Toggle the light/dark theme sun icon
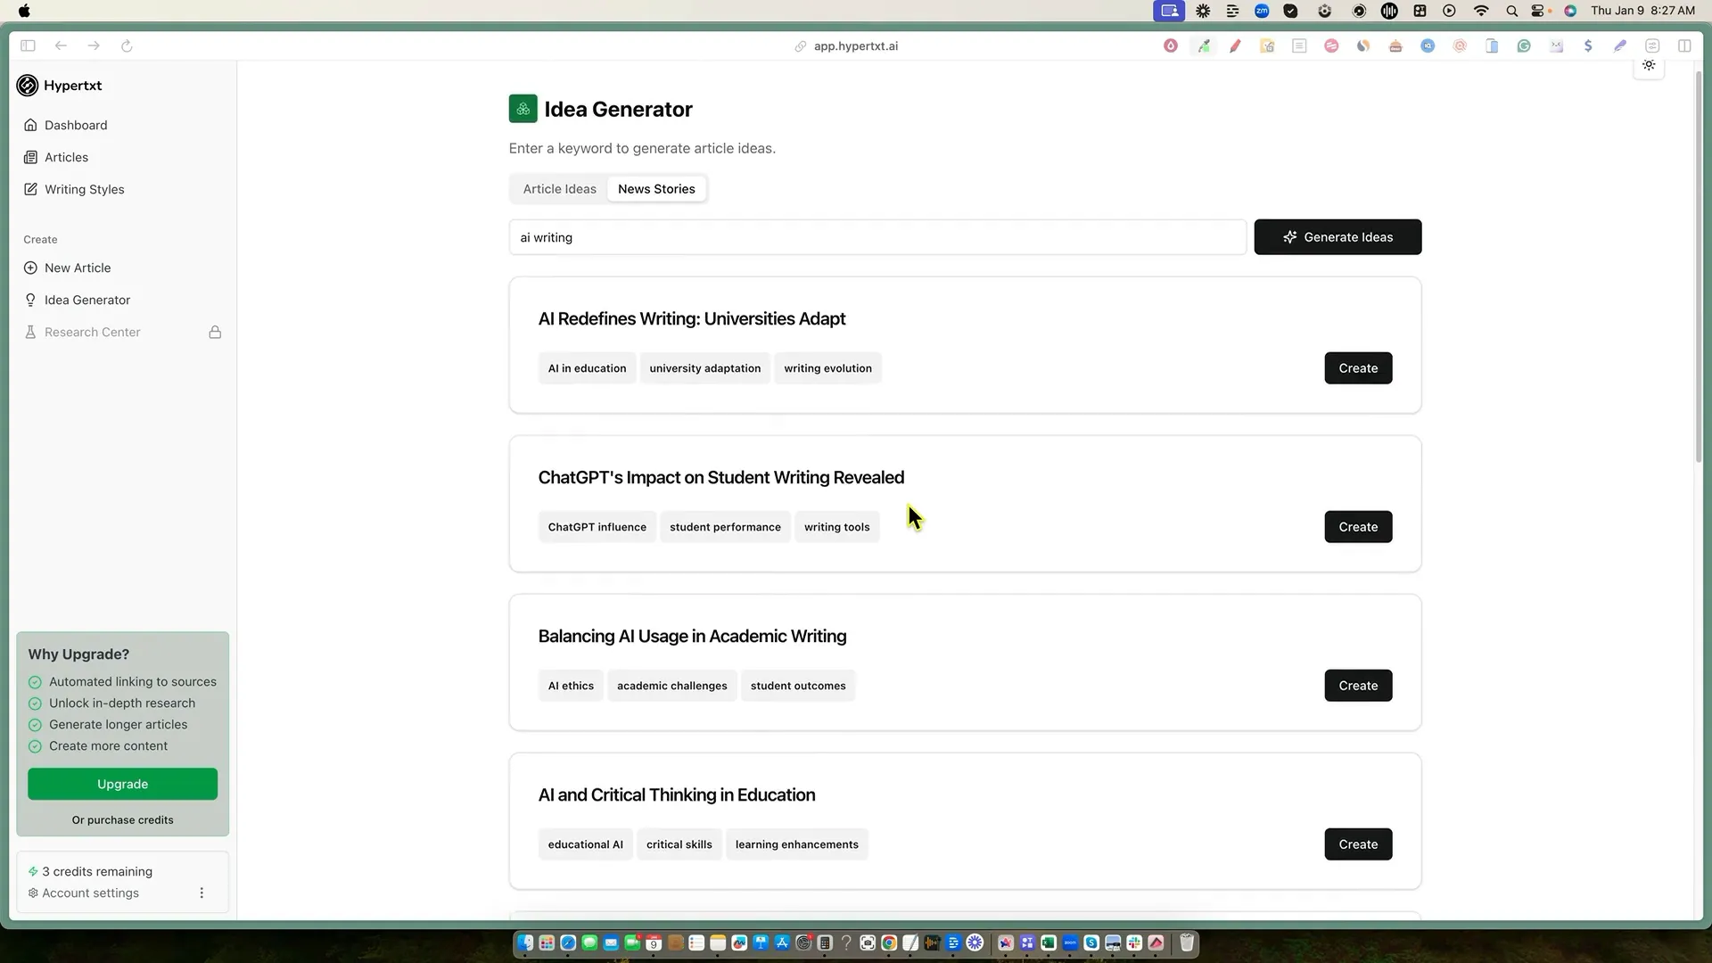 click(1649, 65)
